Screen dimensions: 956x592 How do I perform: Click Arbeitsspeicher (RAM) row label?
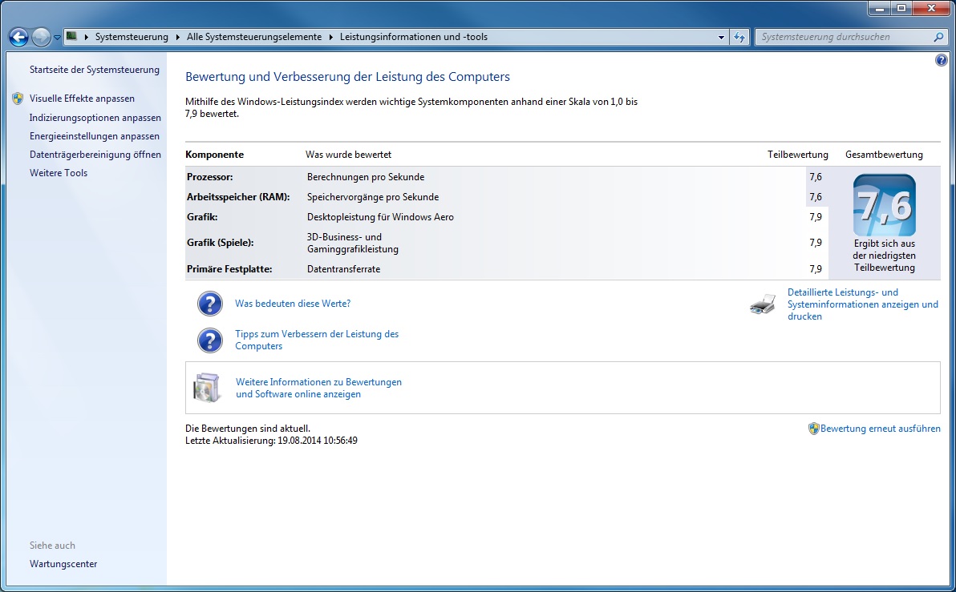238,197
